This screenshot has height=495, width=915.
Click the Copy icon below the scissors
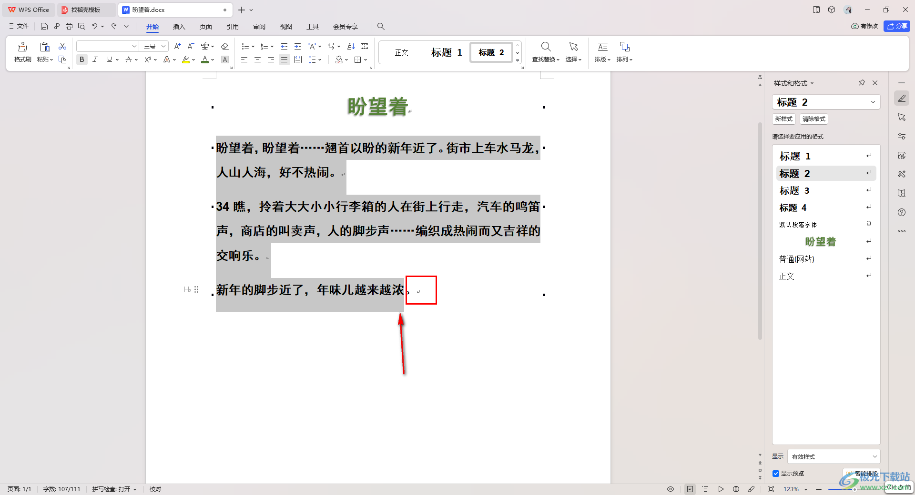[x=62, y=59]
